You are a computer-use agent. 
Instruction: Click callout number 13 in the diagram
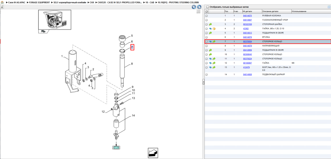click(x=133, y=98)
